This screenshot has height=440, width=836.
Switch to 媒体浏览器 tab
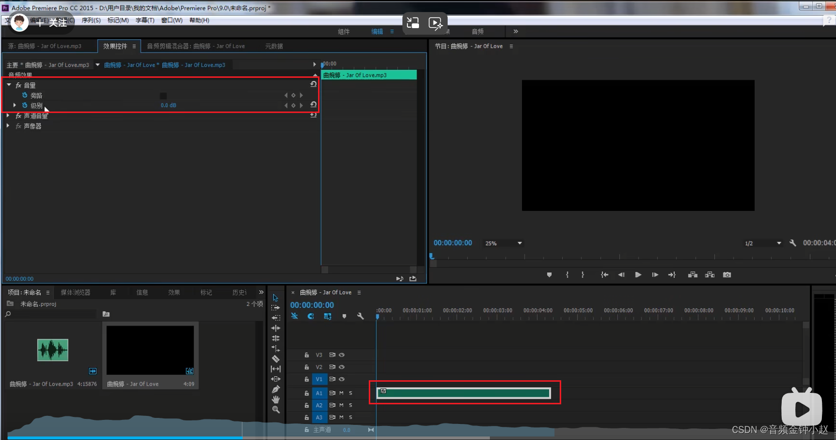click(x=75, y=292)
